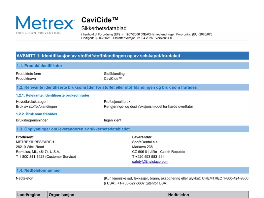Click the Nødtelefon table column header
264x198 pixels.
tap(208, 195)
